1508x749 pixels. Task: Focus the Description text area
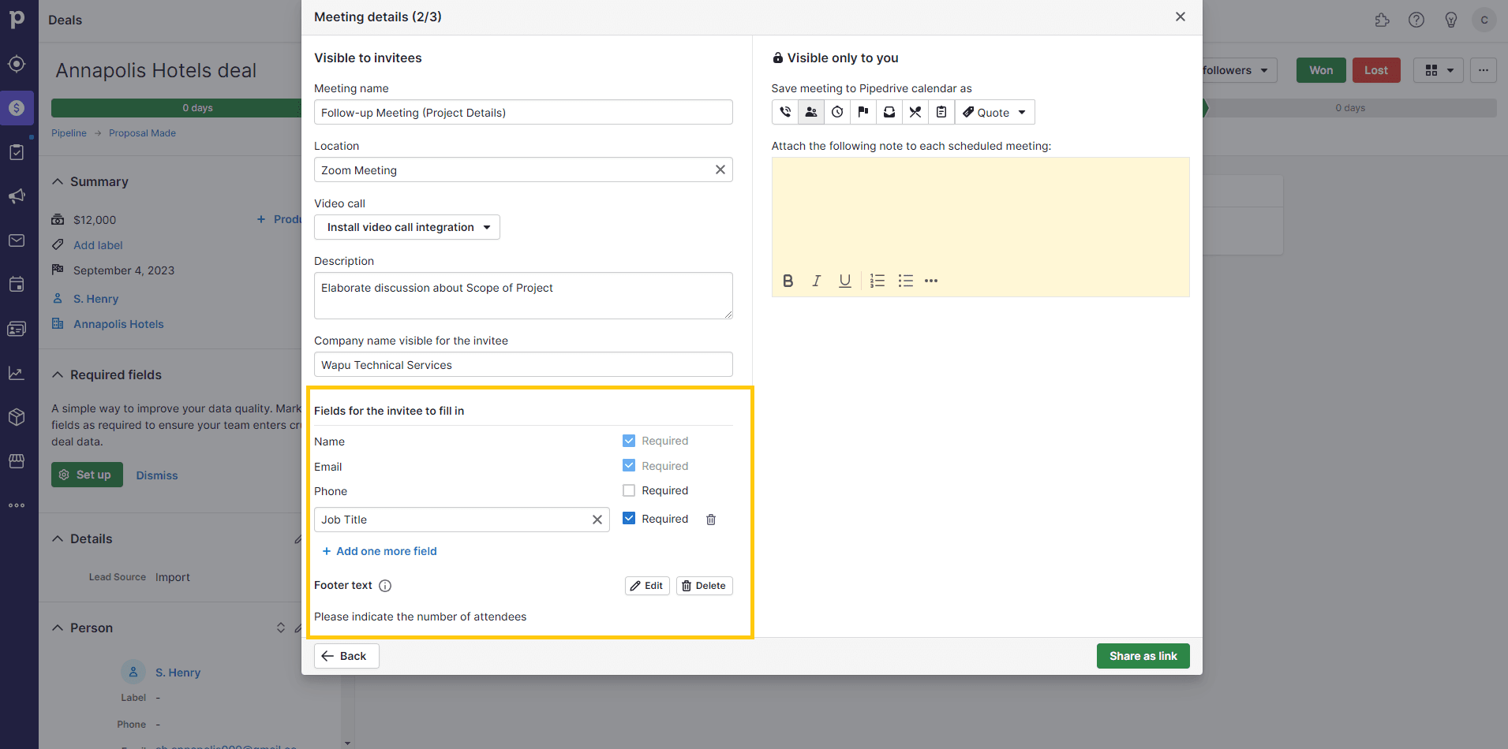523,296
